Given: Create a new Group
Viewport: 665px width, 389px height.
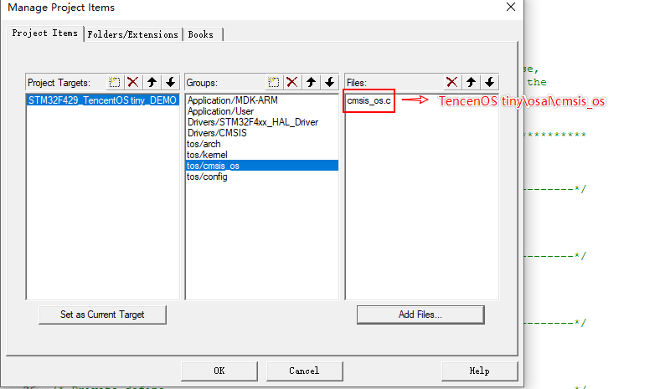Looking at the screenshot, I should [x=274, y=82].
